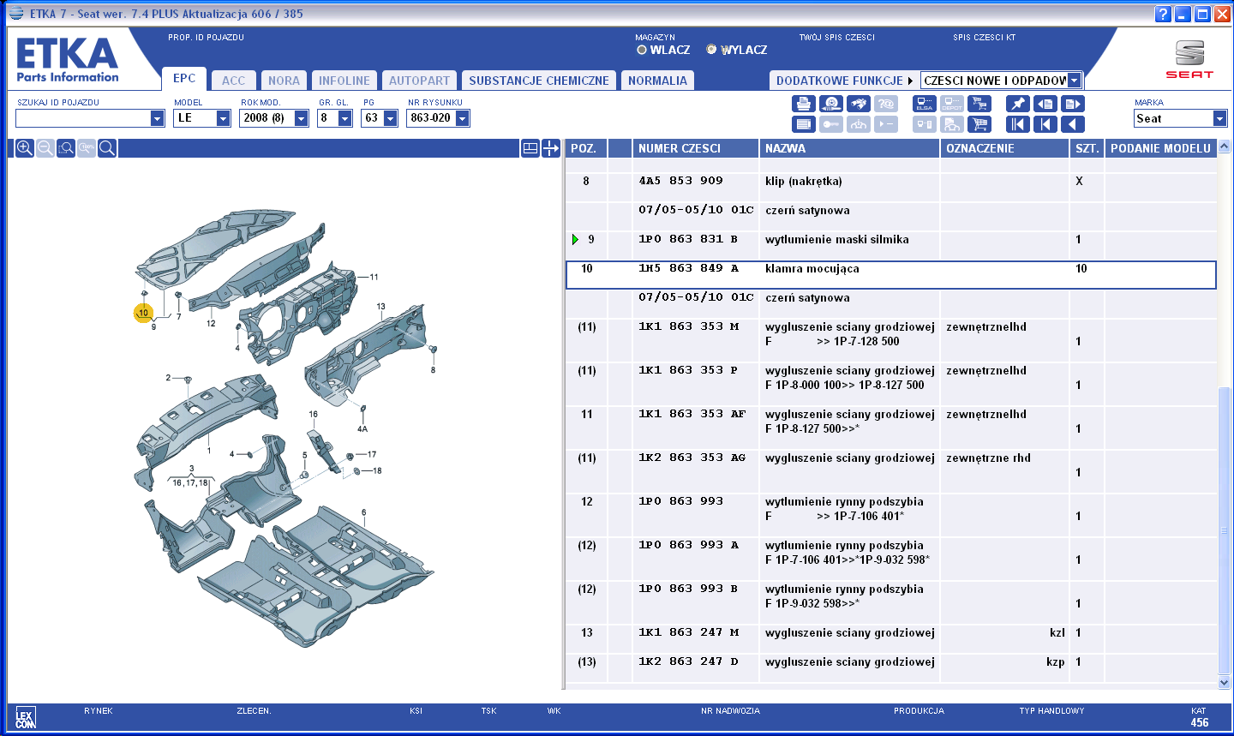Click part number 1P0 863 993 B
The height and width of the screenshot is (736, 1234).
[688, 589]
